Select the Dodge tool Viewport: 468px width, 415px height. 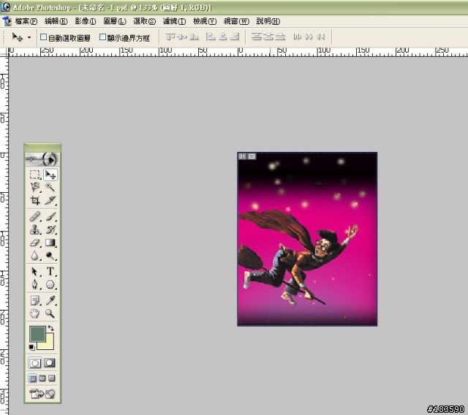(50, 256)
